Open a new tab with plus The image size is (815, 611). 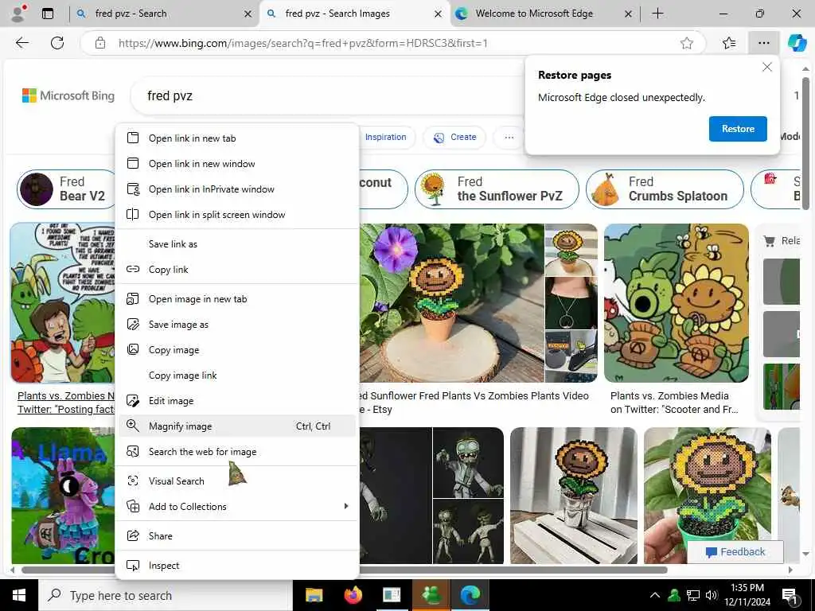(657, 14)
